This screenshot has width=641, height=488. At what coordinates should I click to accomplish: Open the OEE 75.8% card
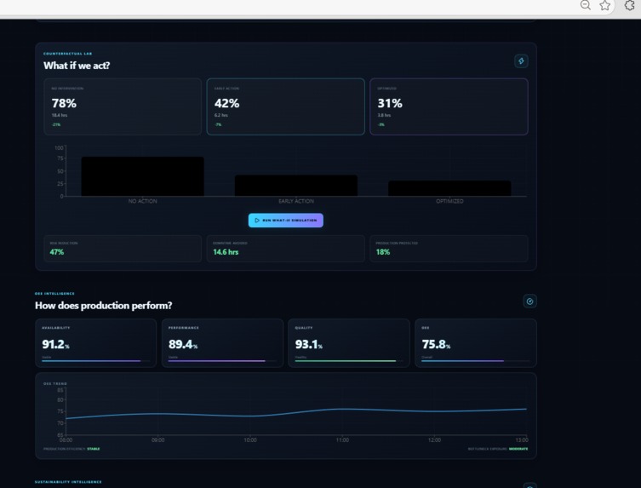[x=476, y=342]
